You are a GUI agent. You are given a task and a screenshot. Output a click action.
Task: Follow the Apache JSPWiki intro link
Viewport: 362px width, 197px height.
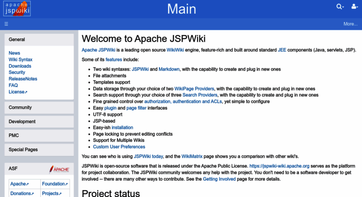(98, 50)
